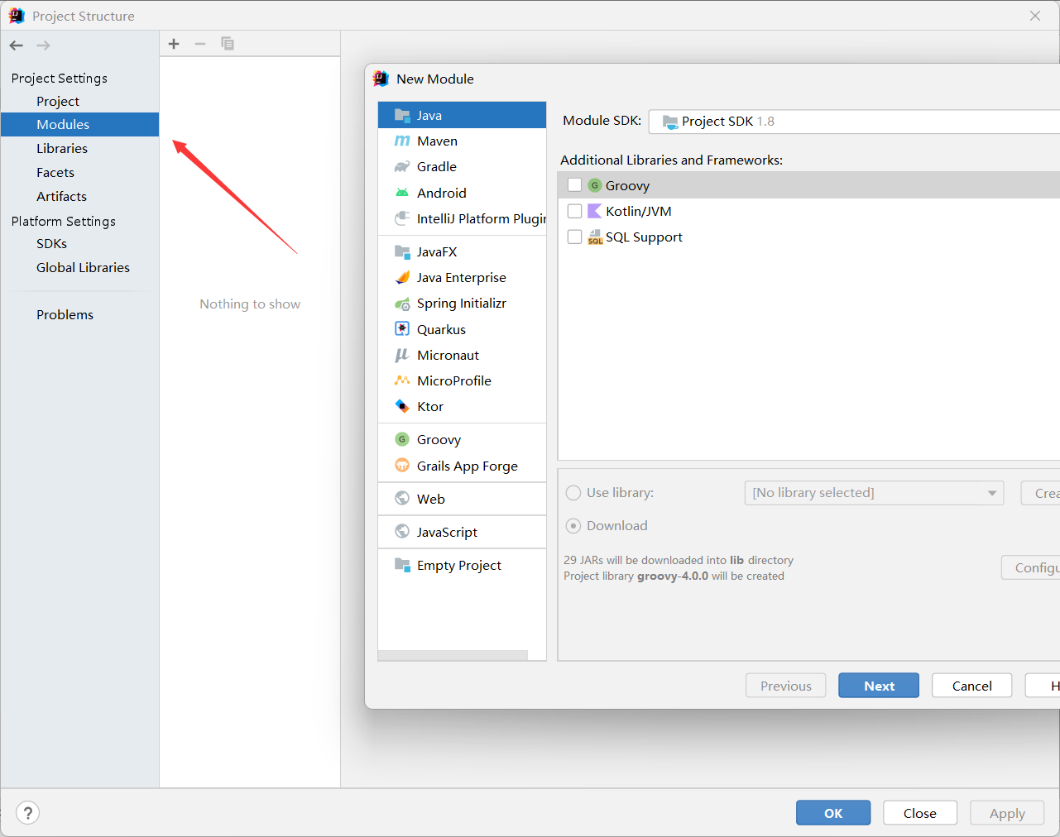Image resolution: width=1060 pixels, height=837 pixels.
Task: Select the Use library radio button
Action: [573, 493]
